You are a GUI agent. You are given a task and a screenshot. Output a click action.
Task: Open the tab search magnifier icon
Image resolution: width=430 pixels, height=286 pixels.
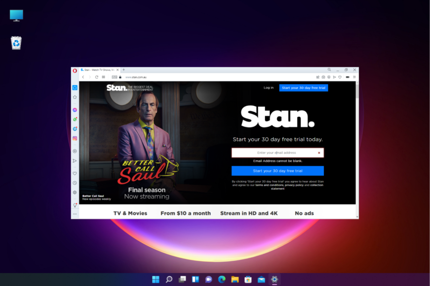point(329,70)
